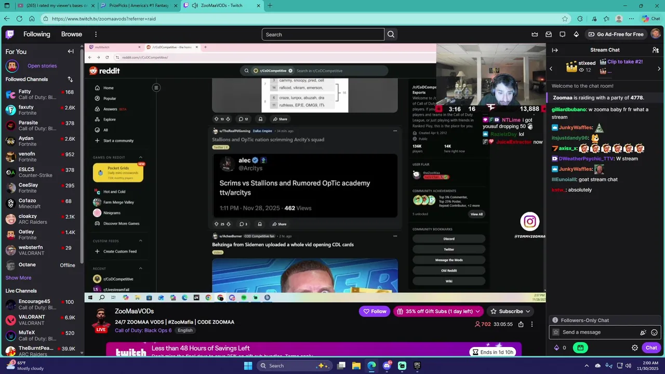Open the whispers speech bubble icon
The height and width of the screenshot is (374, 665).
562,34
